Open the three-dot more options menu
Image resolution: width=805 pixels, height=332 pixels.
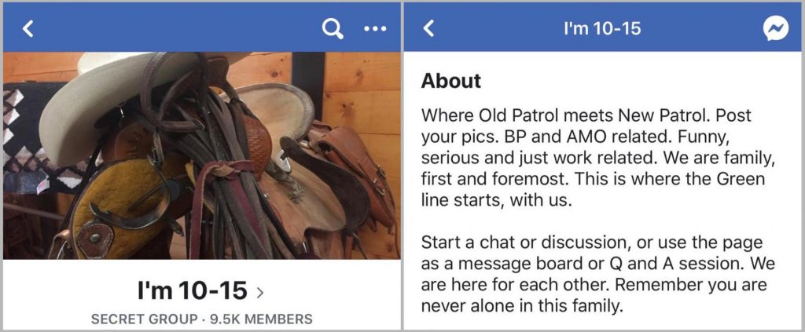[375, 29]
